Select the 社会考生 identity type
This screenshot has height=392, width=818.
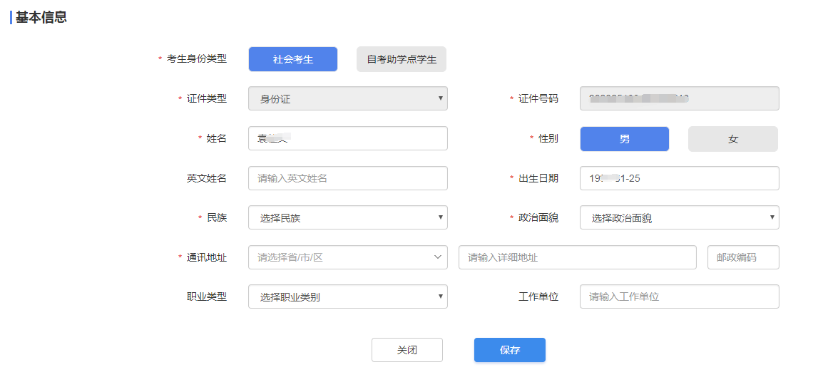pos(292,59)
